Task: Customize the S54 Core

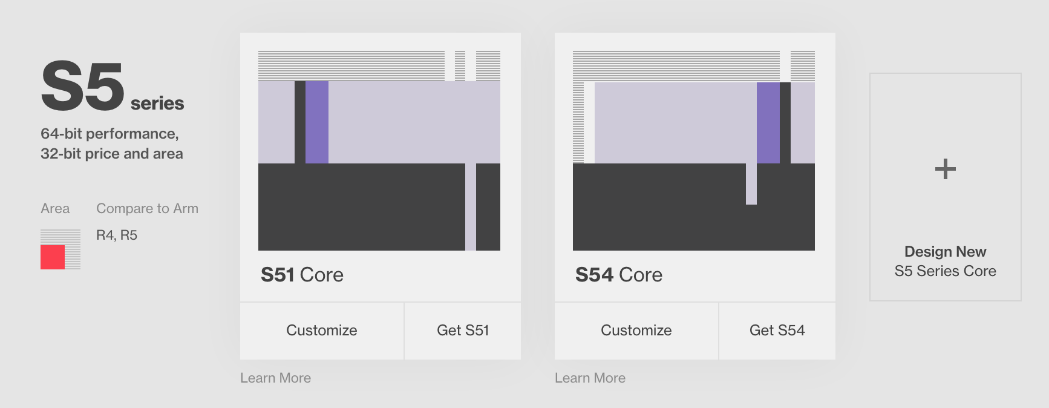Action: pyautogui.click(x=636, y=331)
